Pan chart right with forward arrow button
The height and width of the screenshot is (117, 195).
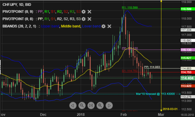coord(109,105)
